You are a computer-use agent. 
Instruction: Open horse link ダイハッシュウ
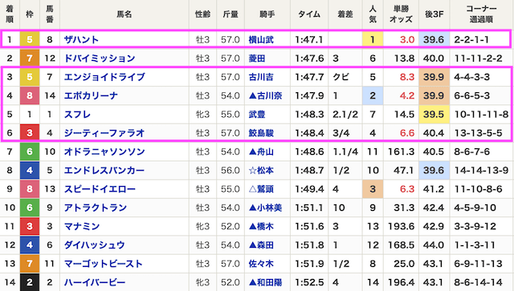click(95, 245)
